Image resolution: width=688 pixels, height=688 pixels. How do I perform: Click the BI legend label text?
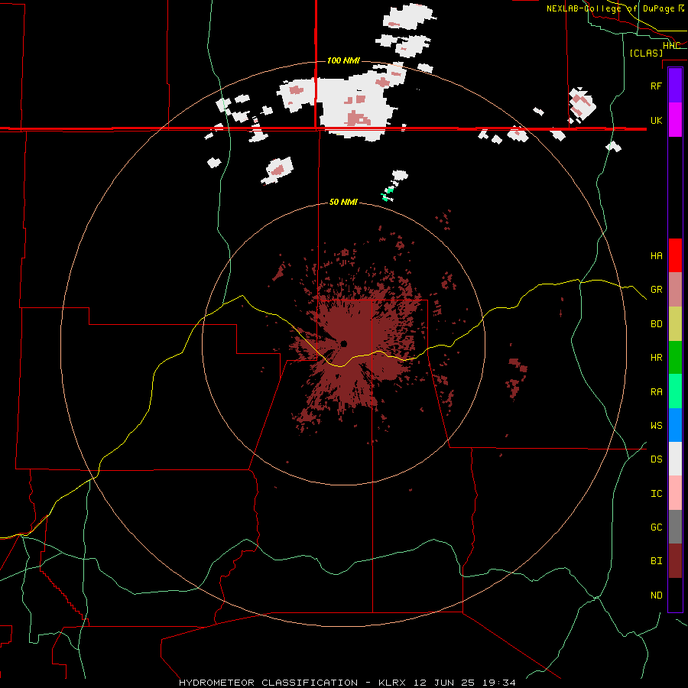point(656,561)
